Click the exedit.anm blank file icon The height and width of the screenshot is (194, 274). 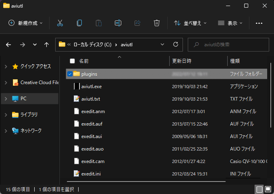pos(77,111)
